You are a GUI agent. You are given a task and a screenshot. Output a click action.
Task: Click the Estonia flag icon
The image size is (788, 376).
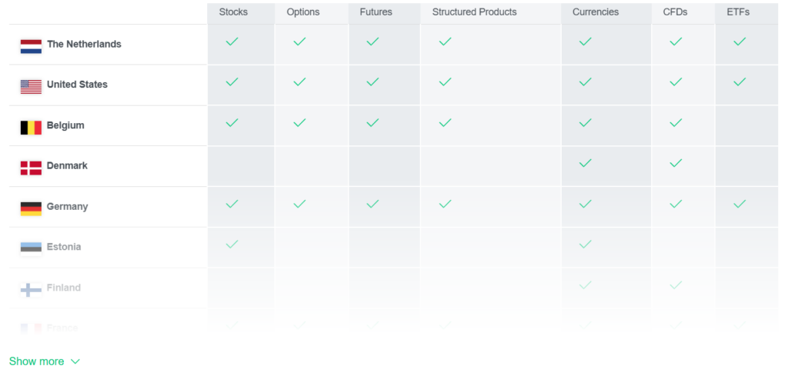(x=31, y=248)
